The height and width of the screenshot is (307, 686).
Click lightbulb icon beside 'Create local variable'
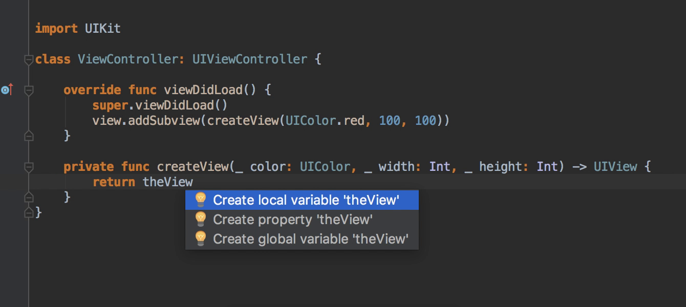200,200
